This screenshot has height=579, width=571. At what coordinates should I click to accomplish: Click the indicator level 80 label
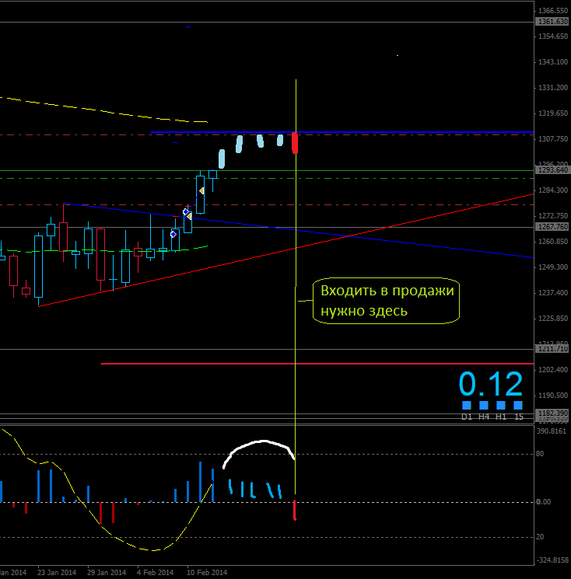(540, 453)
